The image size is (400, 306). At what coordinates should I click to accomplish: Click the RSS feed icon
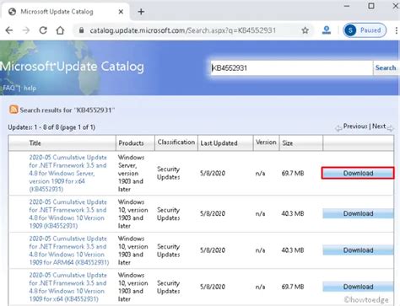point(14,110)
